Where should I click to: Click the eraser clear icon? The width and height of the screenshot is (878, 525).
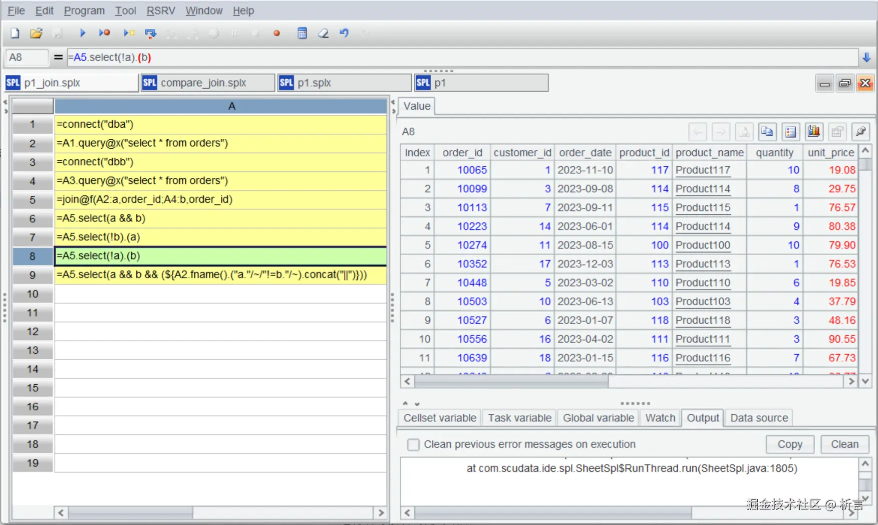click(324, 33)
